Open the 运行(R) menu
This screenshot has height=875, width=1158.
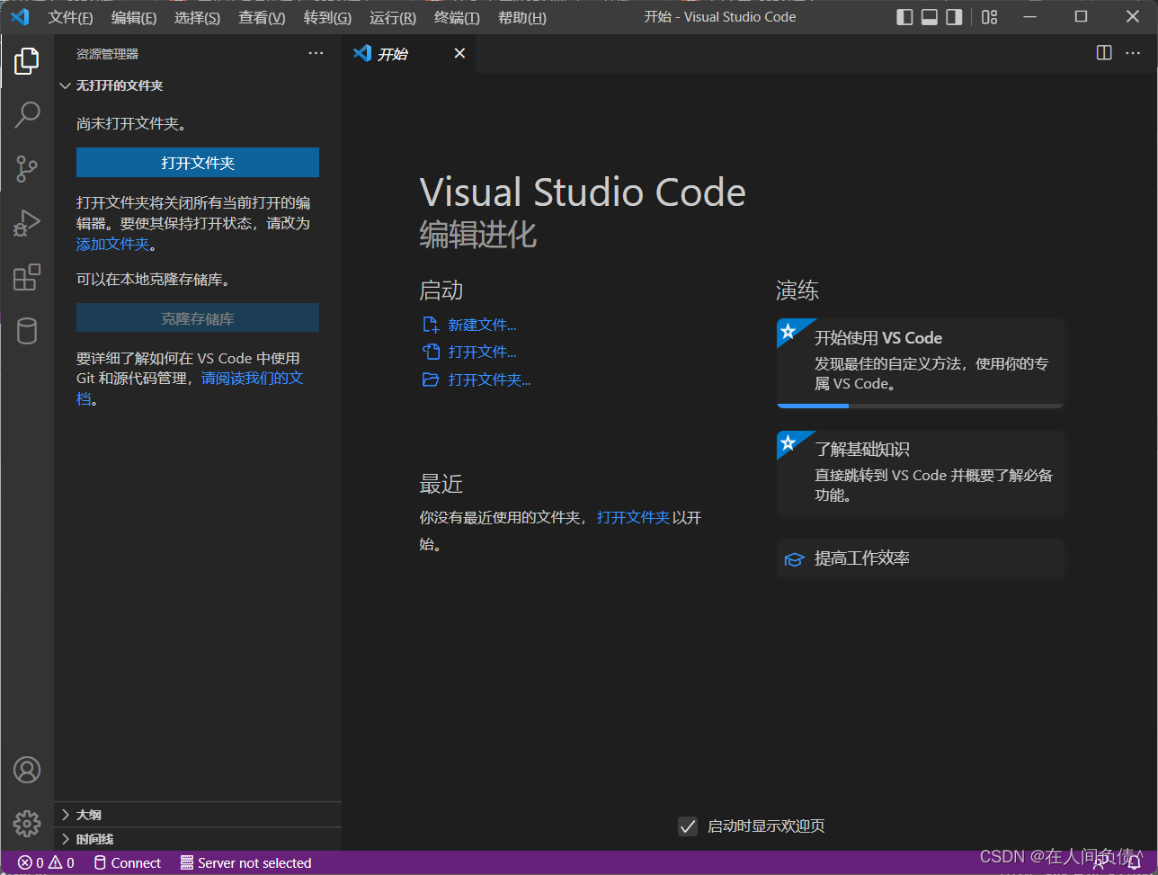click(392, 18)
